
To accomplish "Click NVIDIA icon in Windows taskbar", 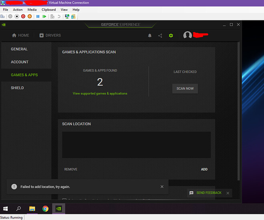I will [58, 209].
